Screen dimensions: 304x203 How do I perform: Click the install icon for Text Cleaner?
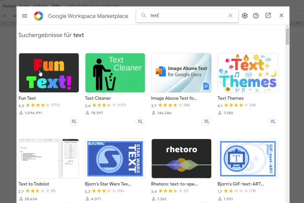click(140, 122)
